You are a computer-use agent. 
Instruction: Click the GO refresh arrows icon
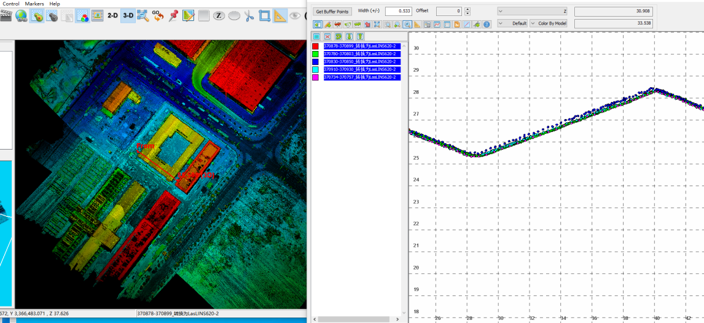coord(158,16)
